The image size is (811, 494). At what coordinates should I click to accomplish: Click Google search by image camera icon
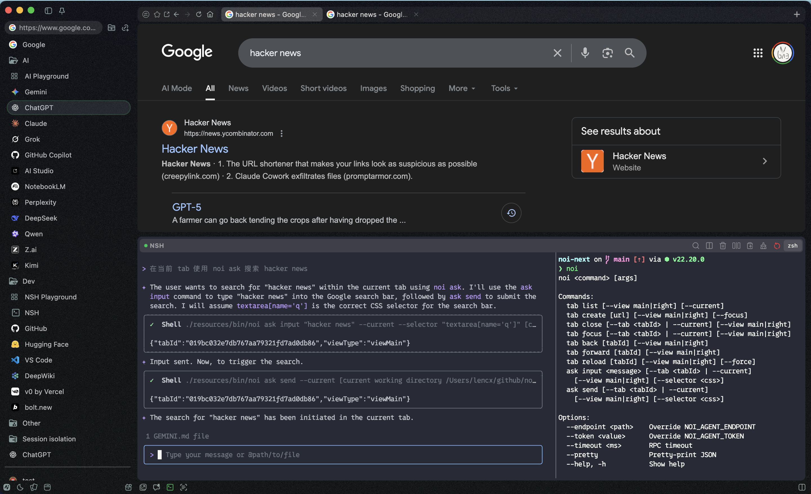[607, 53]
